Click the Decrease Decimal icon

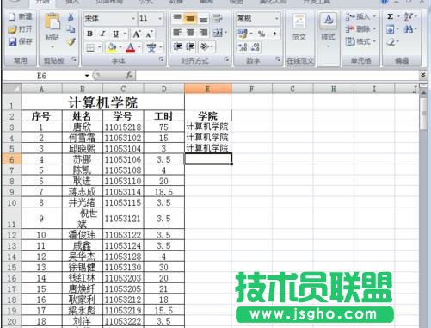(256, 47)
